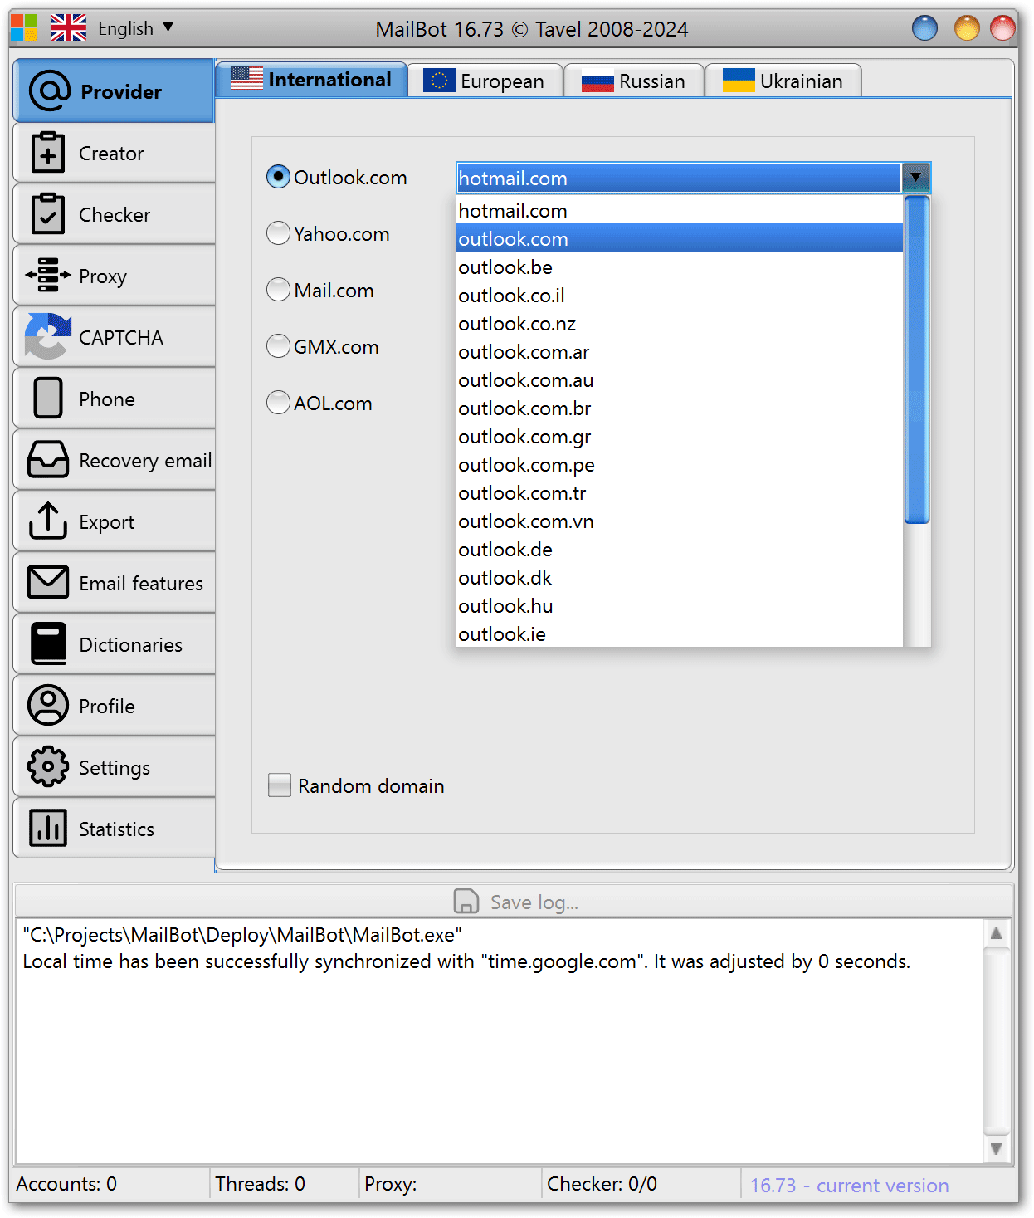Click the log scrollbar down arrow
The width and height of the screenshot is (1034, 1218).
coord(997,1149)
